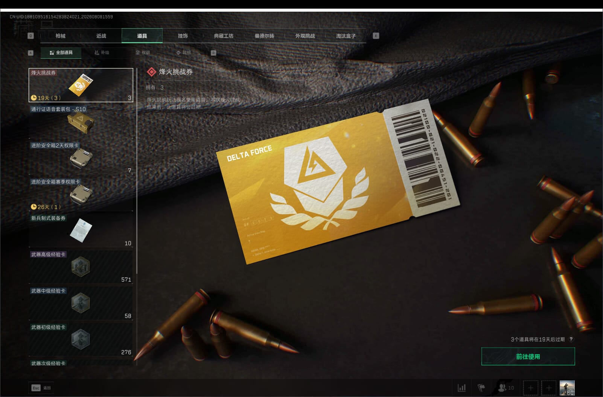
Task: Click the 烽火挑战券 detail title
Action: point(176,72)
